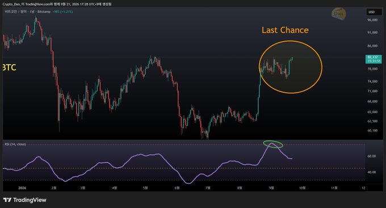This screenshot has height=208, width=386.
Task: Click the 68,000 price axis label
Action: [372, 101]
